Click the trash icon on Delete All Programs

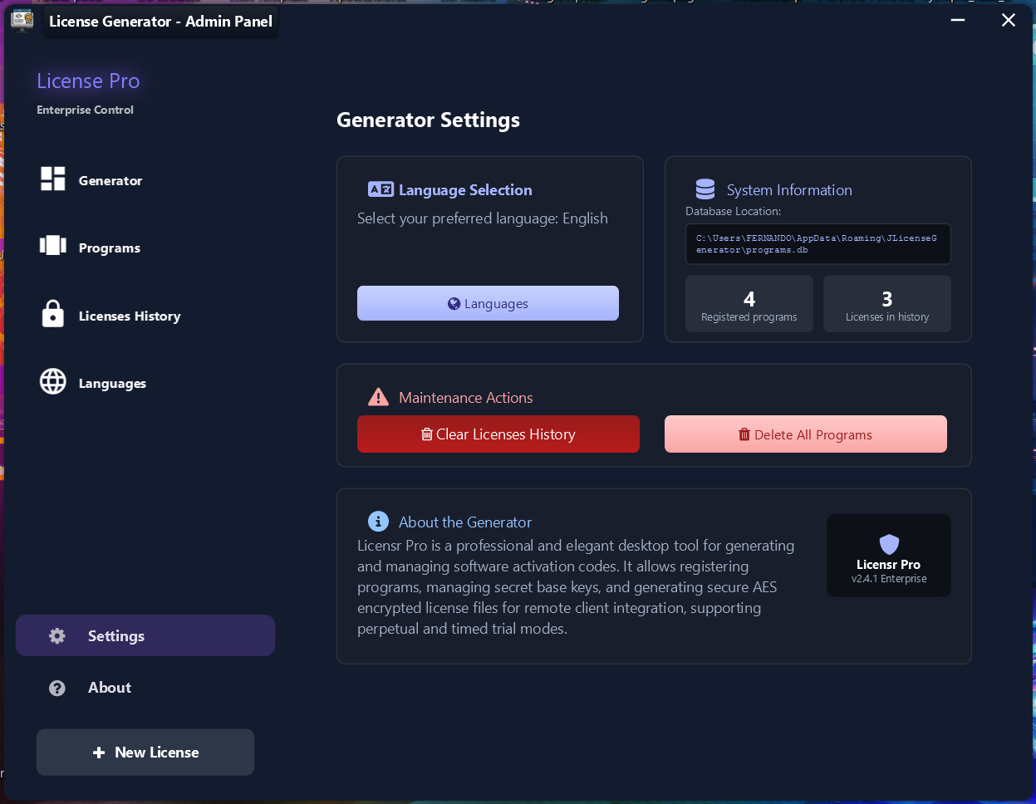pos(744,434)
